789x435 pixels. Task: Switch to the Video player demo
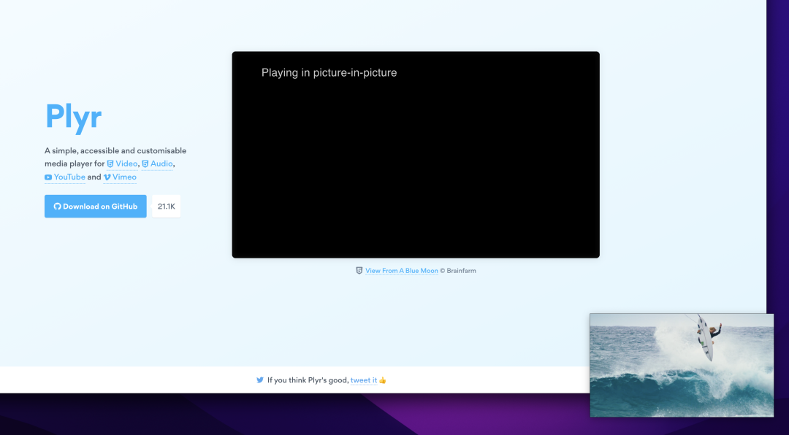point(126,164)
